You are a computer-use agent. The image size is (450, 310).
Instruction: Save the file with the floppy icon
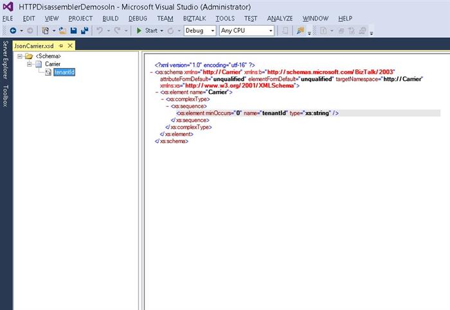tap(74, 30)
